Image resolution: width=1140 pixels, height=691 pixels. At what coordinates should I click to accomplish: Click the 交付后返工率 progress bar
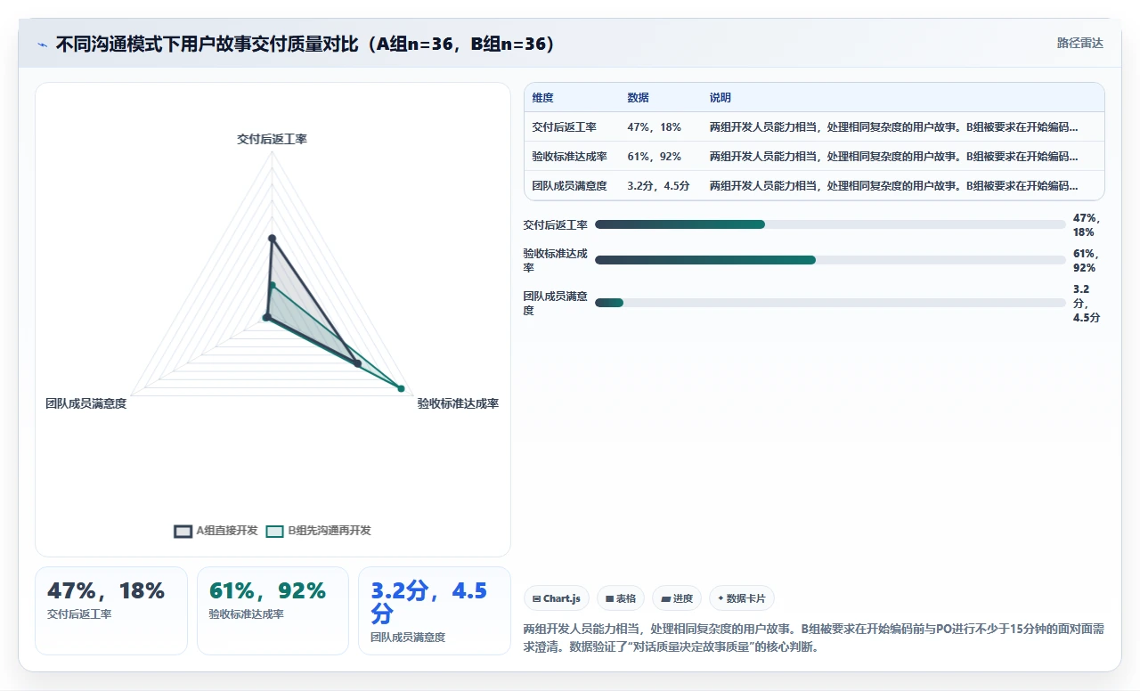click(x=830, y=224)
